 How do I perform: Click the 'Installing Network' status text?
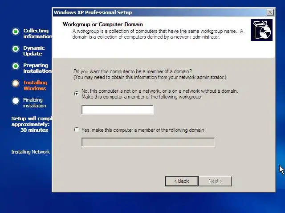point(31,152)
